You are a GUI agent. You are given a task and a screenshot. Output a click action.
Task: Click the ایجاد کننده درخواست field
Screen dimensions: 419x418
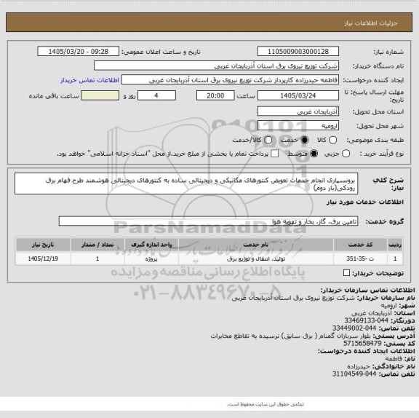[230, 79]
